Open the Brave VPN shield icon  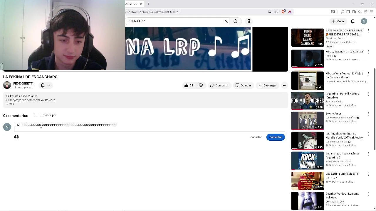tap(366, 12)
